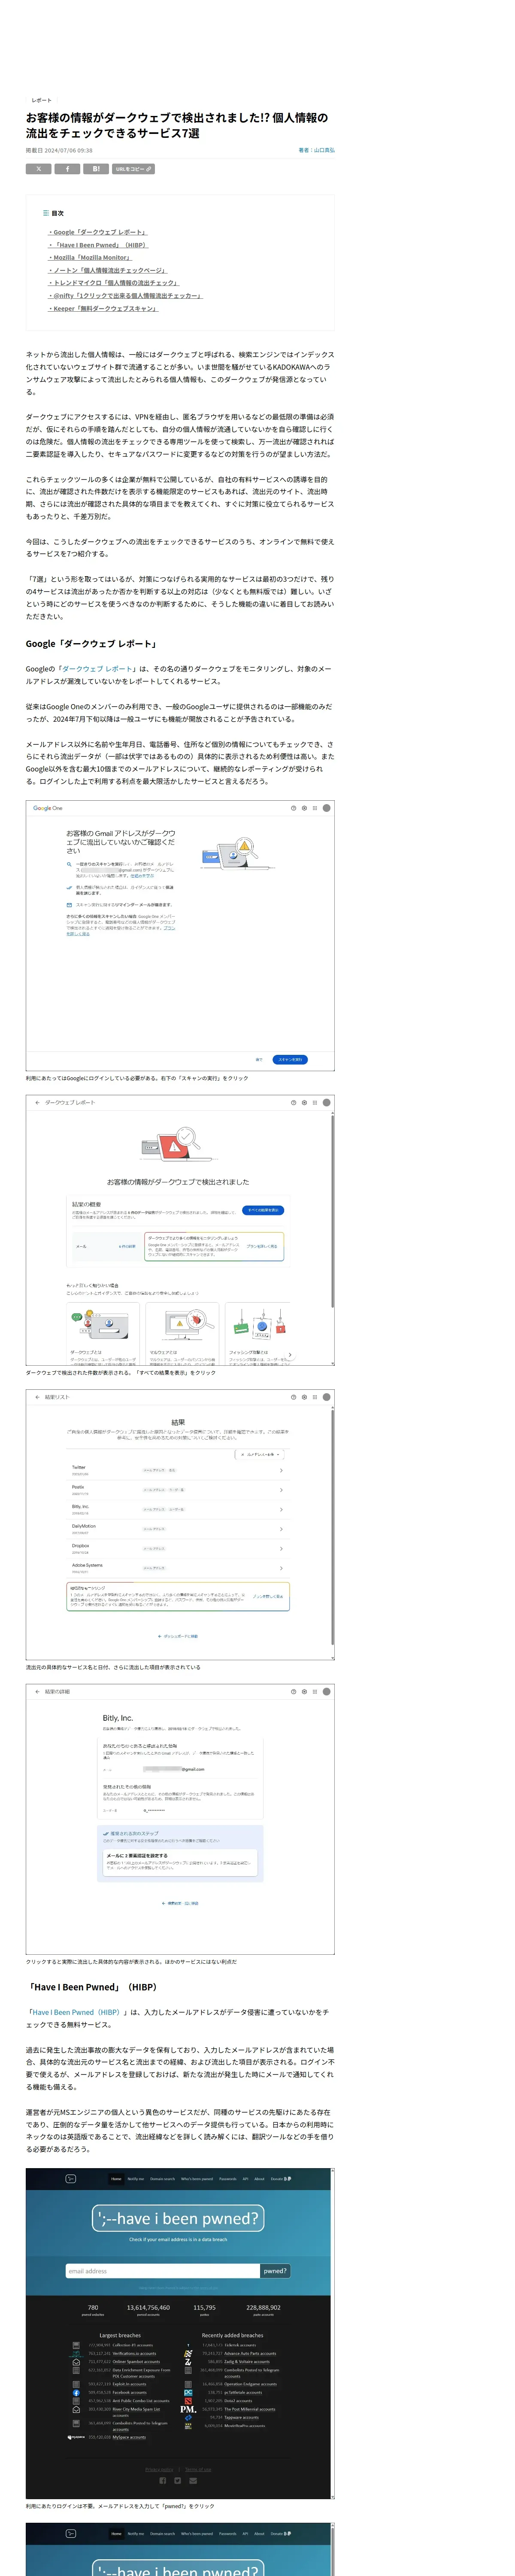This screenshot has width=515, height=2576.
Task: Enlarge the first have i been pwned? screenshot
Action: [180, 2334]
